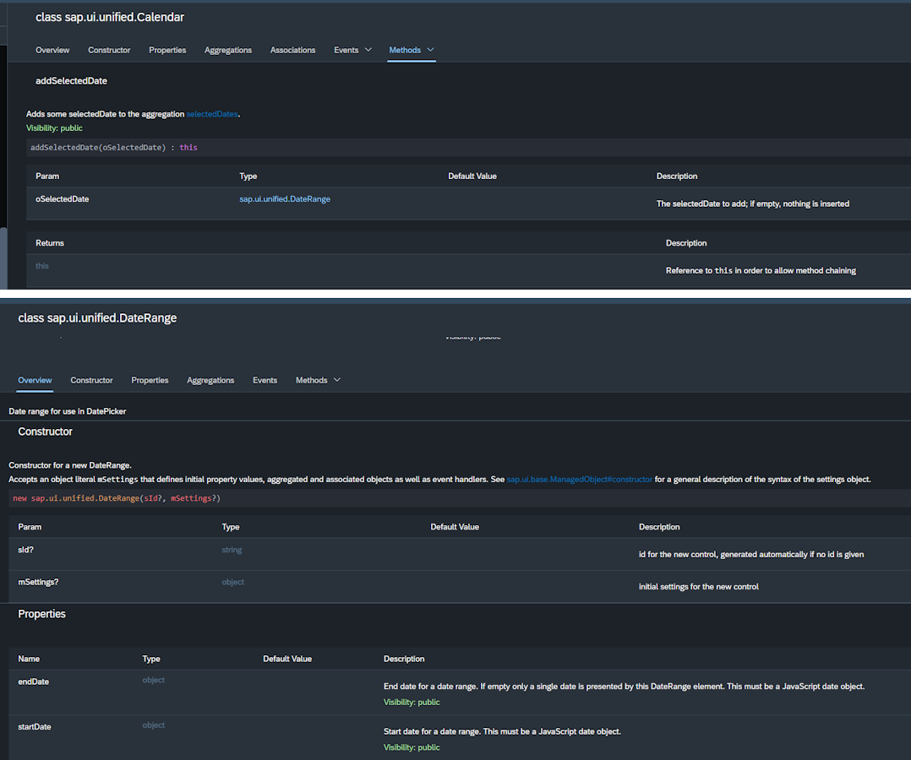The image size is (911, 760).
Task: Click the object type of endDate
Action: click(154, 680)
